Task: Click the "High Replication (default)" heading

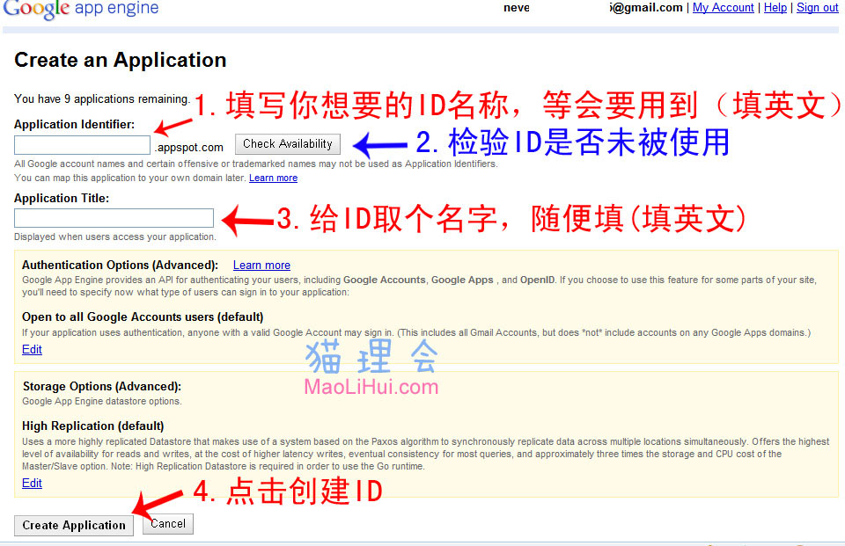Action: (93, 426)
